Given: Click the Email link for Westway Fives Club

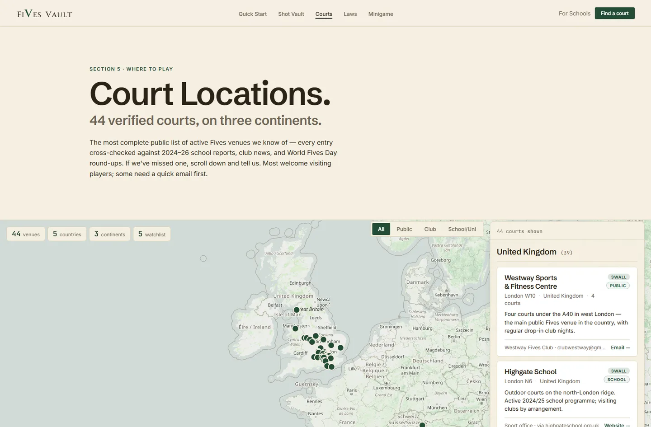Looking at the screenshot, I should 620,347.
